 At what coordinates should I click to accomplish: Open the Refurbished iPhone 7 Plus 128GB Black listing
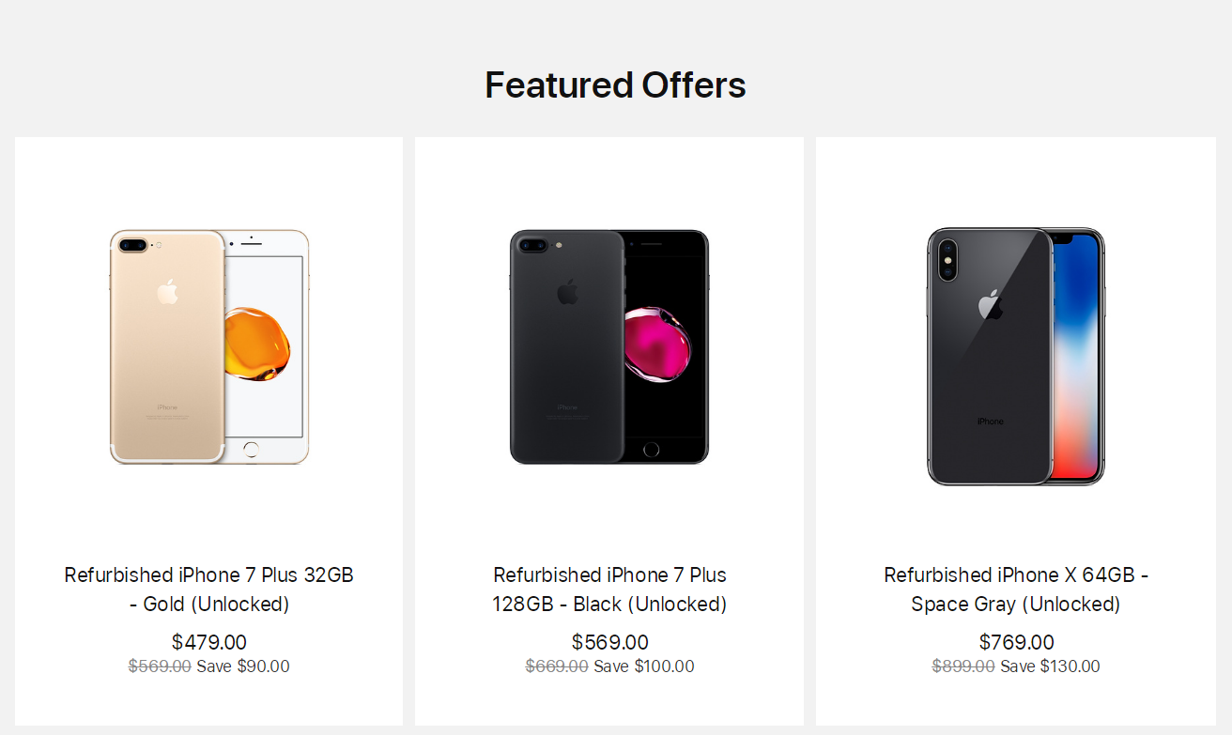click(x=609, y=589)
